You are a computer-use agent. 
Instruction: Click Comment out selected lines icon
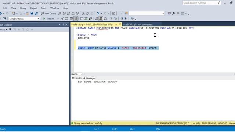(x=111, y=19)
